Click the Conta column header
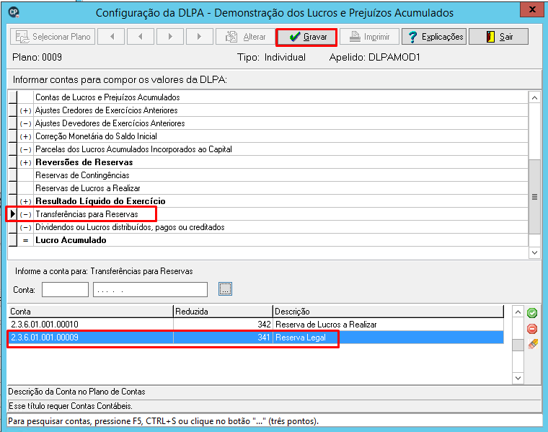 click(x=91, y=312)
